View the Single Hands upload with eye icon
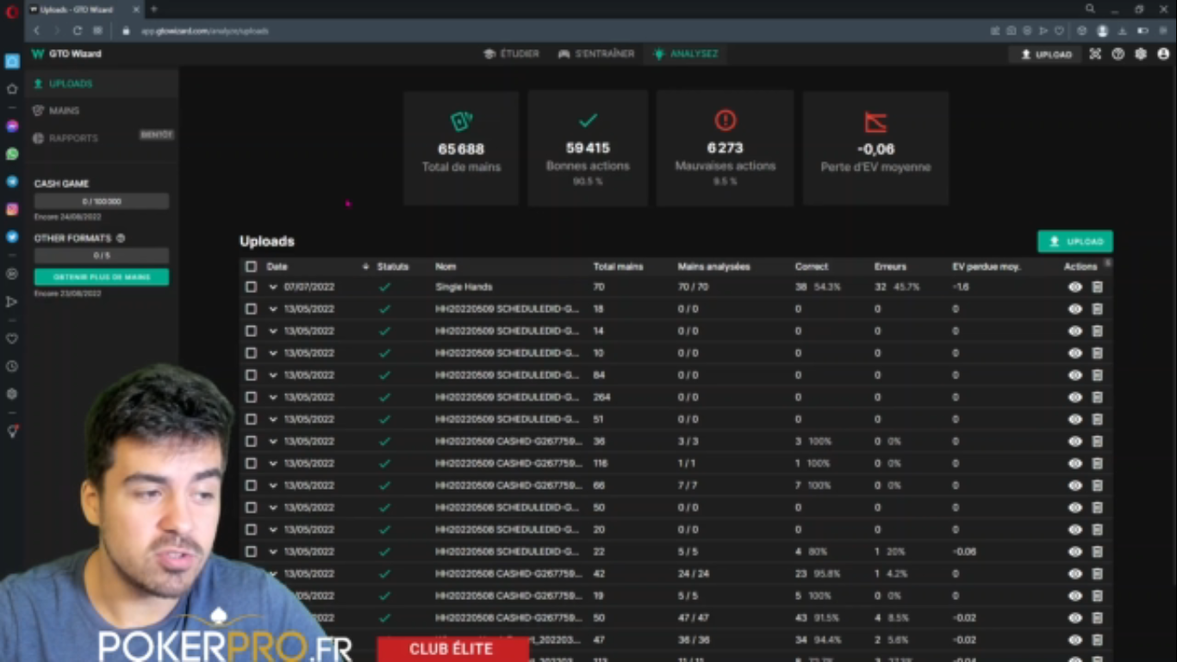This screenshot has height=662, width=1177. pos(1075,287)
